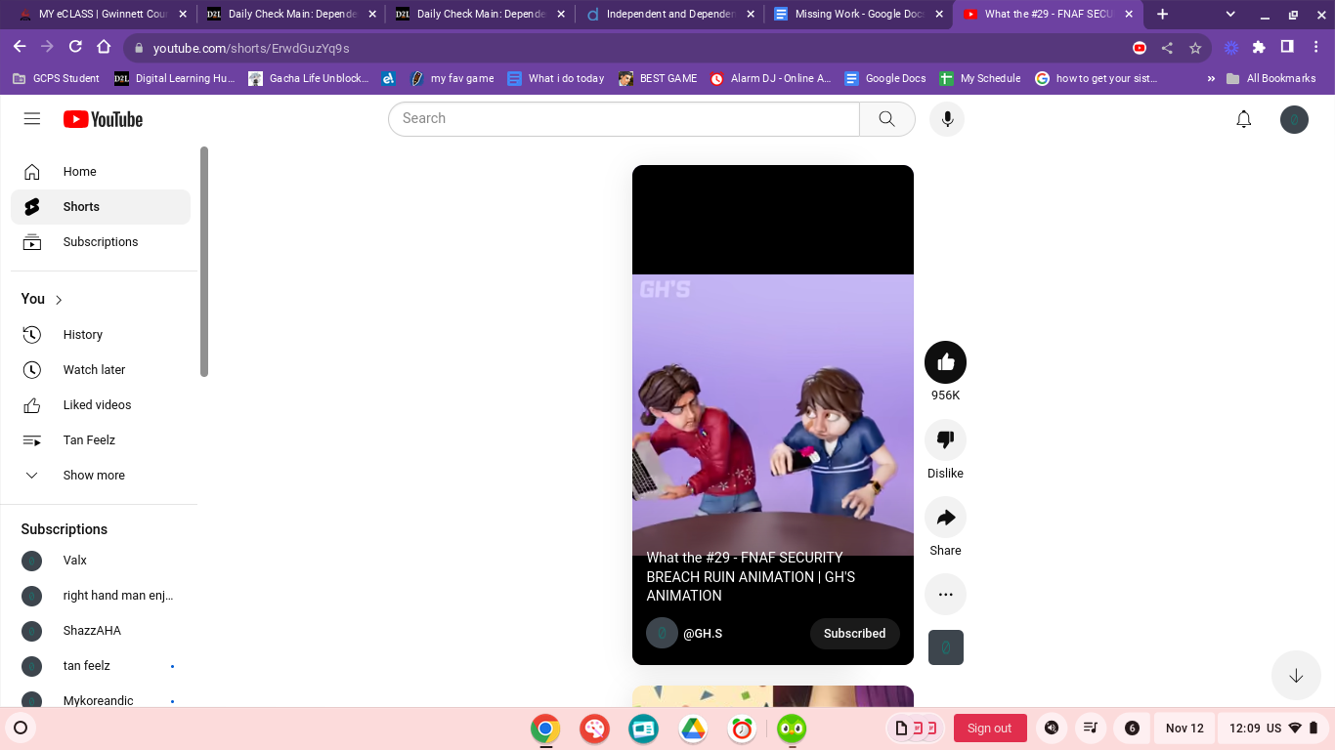
Task: Click the short's video title text
Action: [x=751, y=576]
